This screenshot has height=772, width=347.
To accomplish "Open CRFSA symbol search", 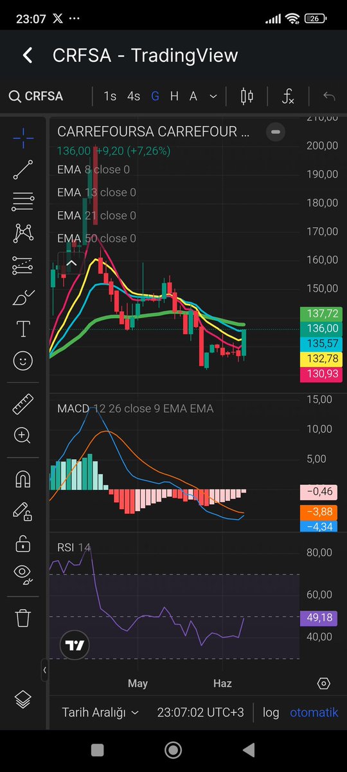I will tap(37, 96).
